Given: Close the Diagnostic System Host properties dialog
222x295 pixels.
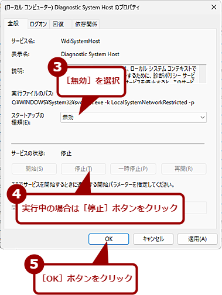Looking at the screenshot, I should [214, 8].
